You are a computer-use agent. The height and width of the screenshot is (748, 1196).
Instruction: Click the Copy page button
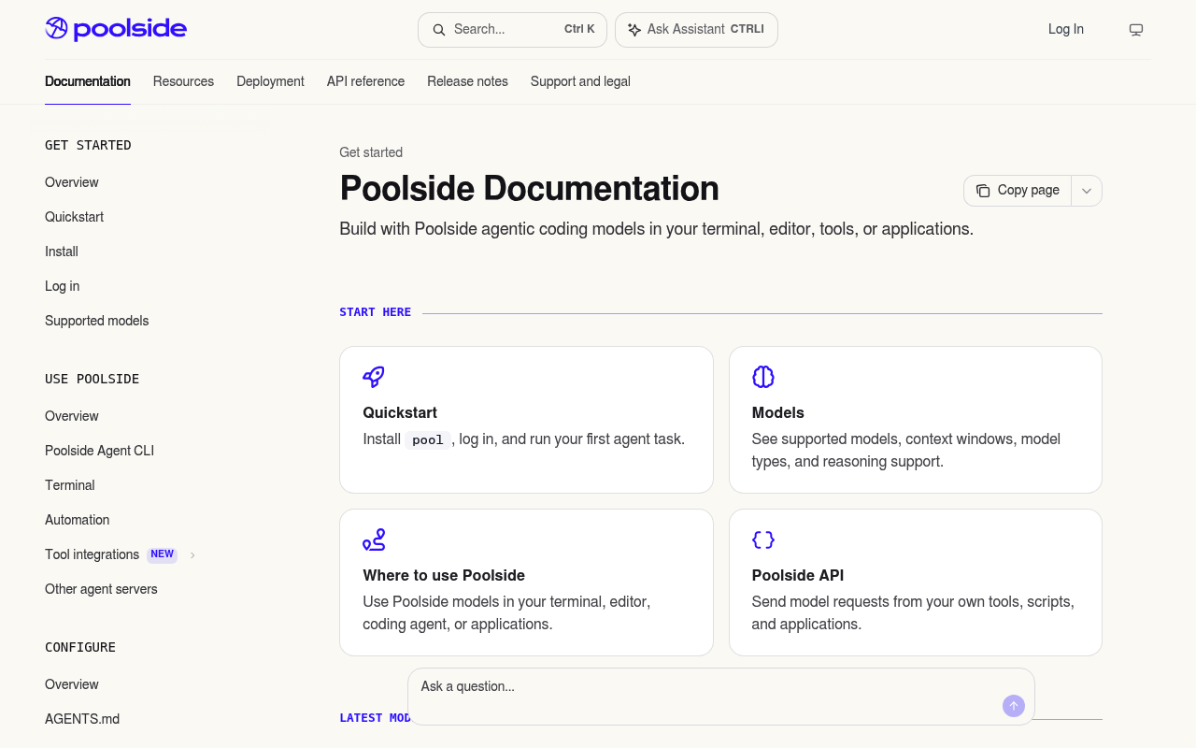tap(1018, 191)
